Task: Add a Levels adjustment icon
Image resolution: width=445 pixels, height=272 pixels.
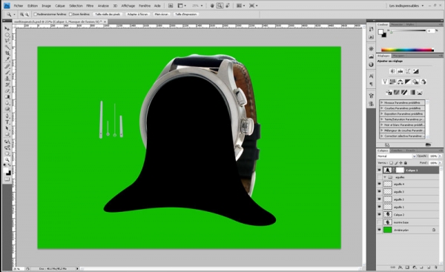Action: (400, 71)
